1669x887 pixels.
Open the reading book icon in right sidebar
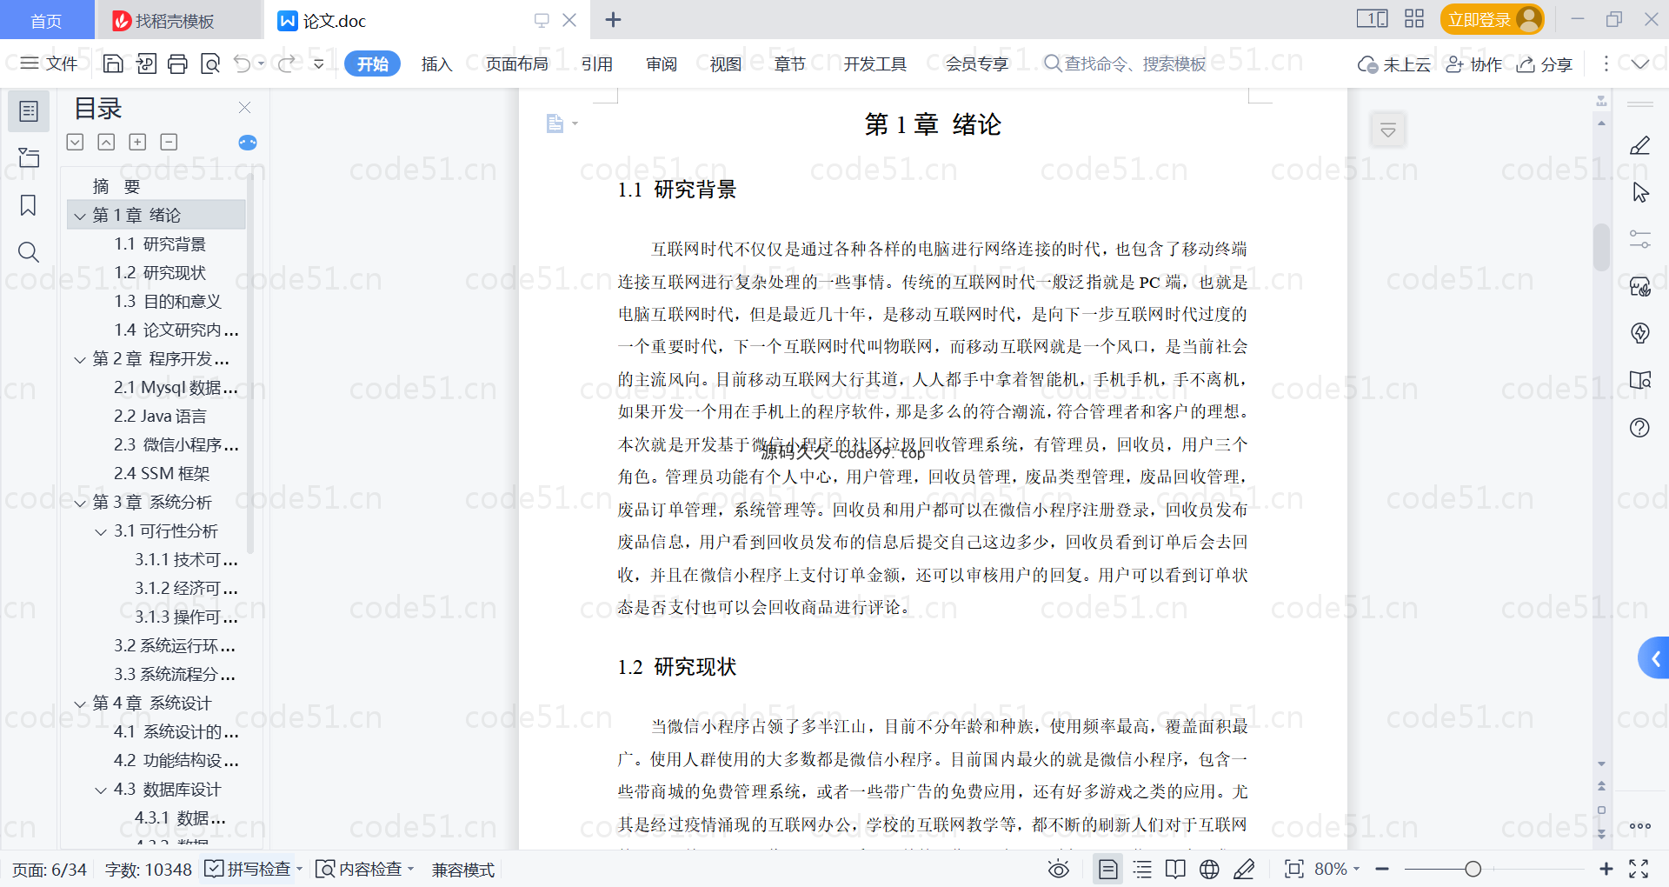[x=1639, y=380]
